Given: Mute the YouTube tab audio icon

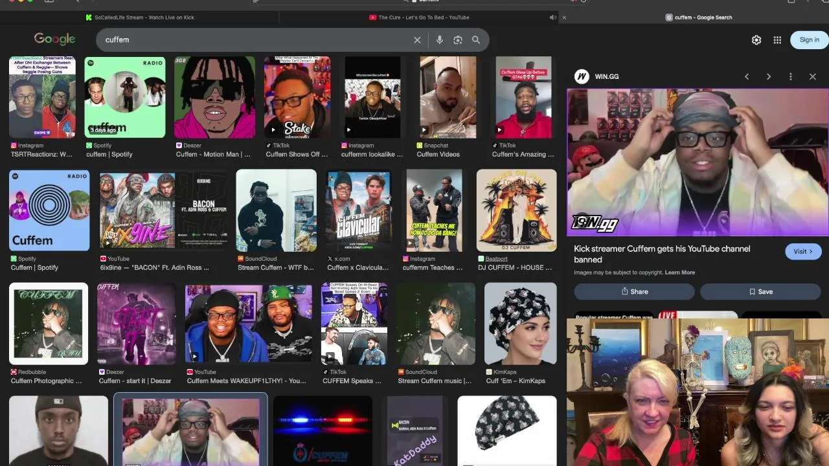Looking at the screenshot, I should [552, 17].
